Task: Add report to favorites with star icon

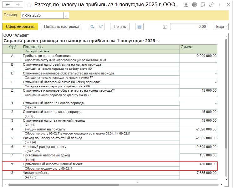Action: [x=29, y=5]
